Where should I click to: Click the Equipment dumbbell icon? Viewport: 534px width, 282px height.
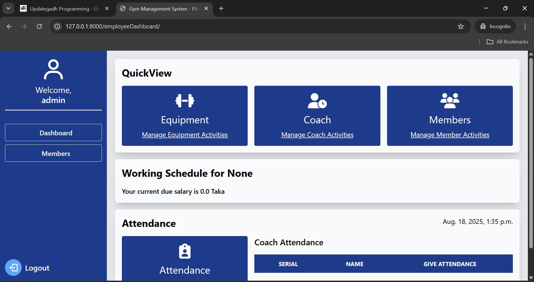tap(184, 101)
